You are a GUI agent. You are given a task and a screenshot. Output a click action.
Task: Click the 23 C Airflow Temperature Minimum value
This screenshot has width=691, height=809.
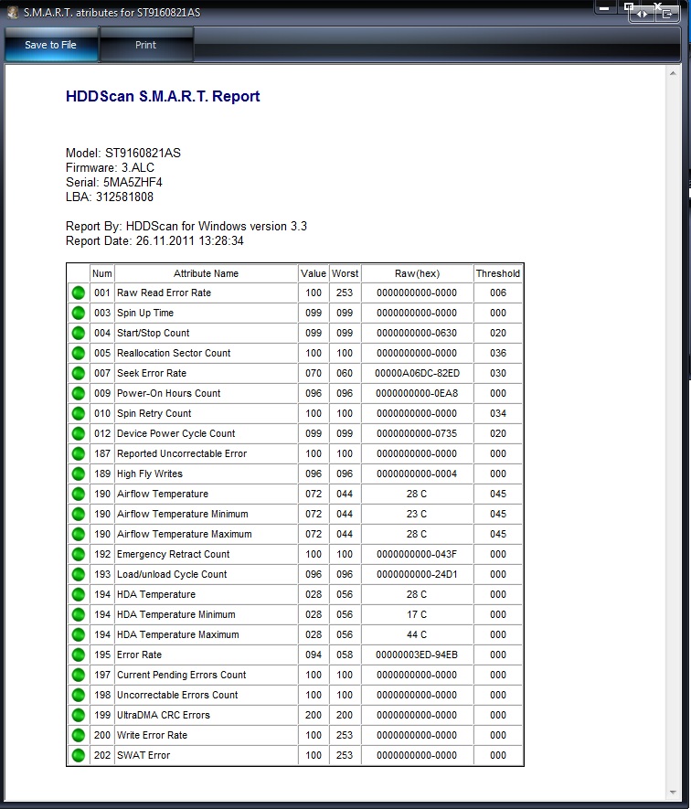417,514
